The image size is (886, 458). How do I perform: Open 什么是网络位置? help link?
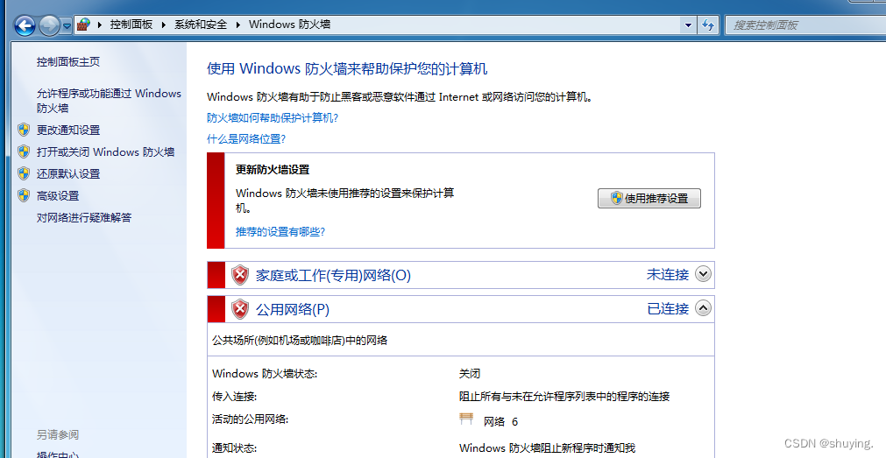coord(246,139)
